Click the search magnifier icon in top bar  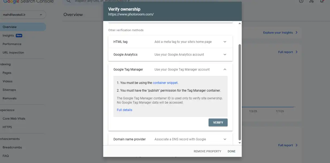click(x=69, y=1)
